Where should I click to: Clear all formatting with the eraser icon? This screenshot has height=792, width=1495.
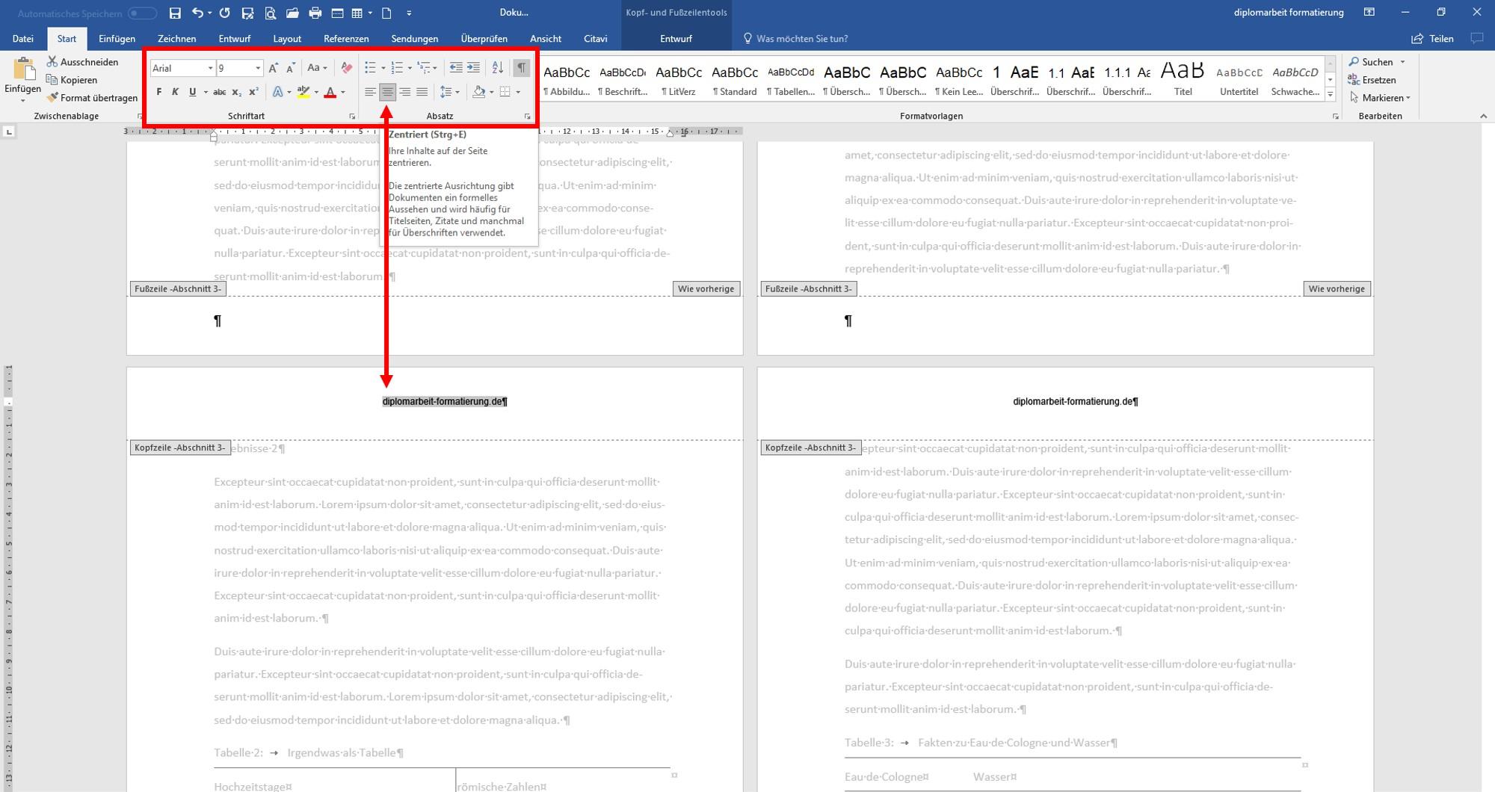point(346,68)
